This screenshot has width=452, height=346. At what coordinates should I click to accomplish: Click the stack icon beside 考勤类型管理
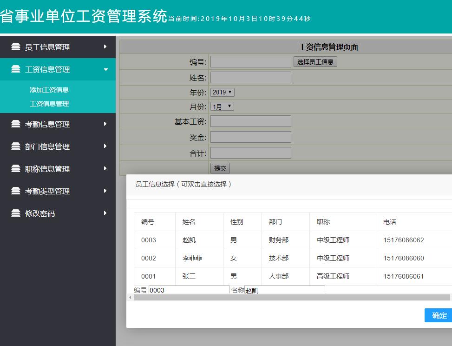16,191
